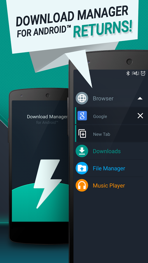Open the orange Music Player headphones icon
The height and width of the screenshot is (263, 148).
(82, 185)
